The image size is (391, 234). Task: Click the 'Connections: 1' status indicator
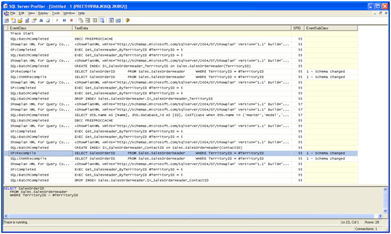pyautogui.click(x=366, y=229)
